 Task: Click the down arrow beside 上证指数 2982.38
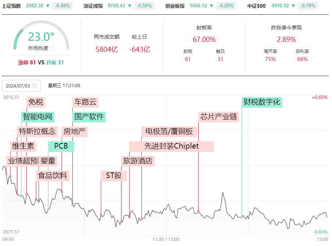point(48,6)
